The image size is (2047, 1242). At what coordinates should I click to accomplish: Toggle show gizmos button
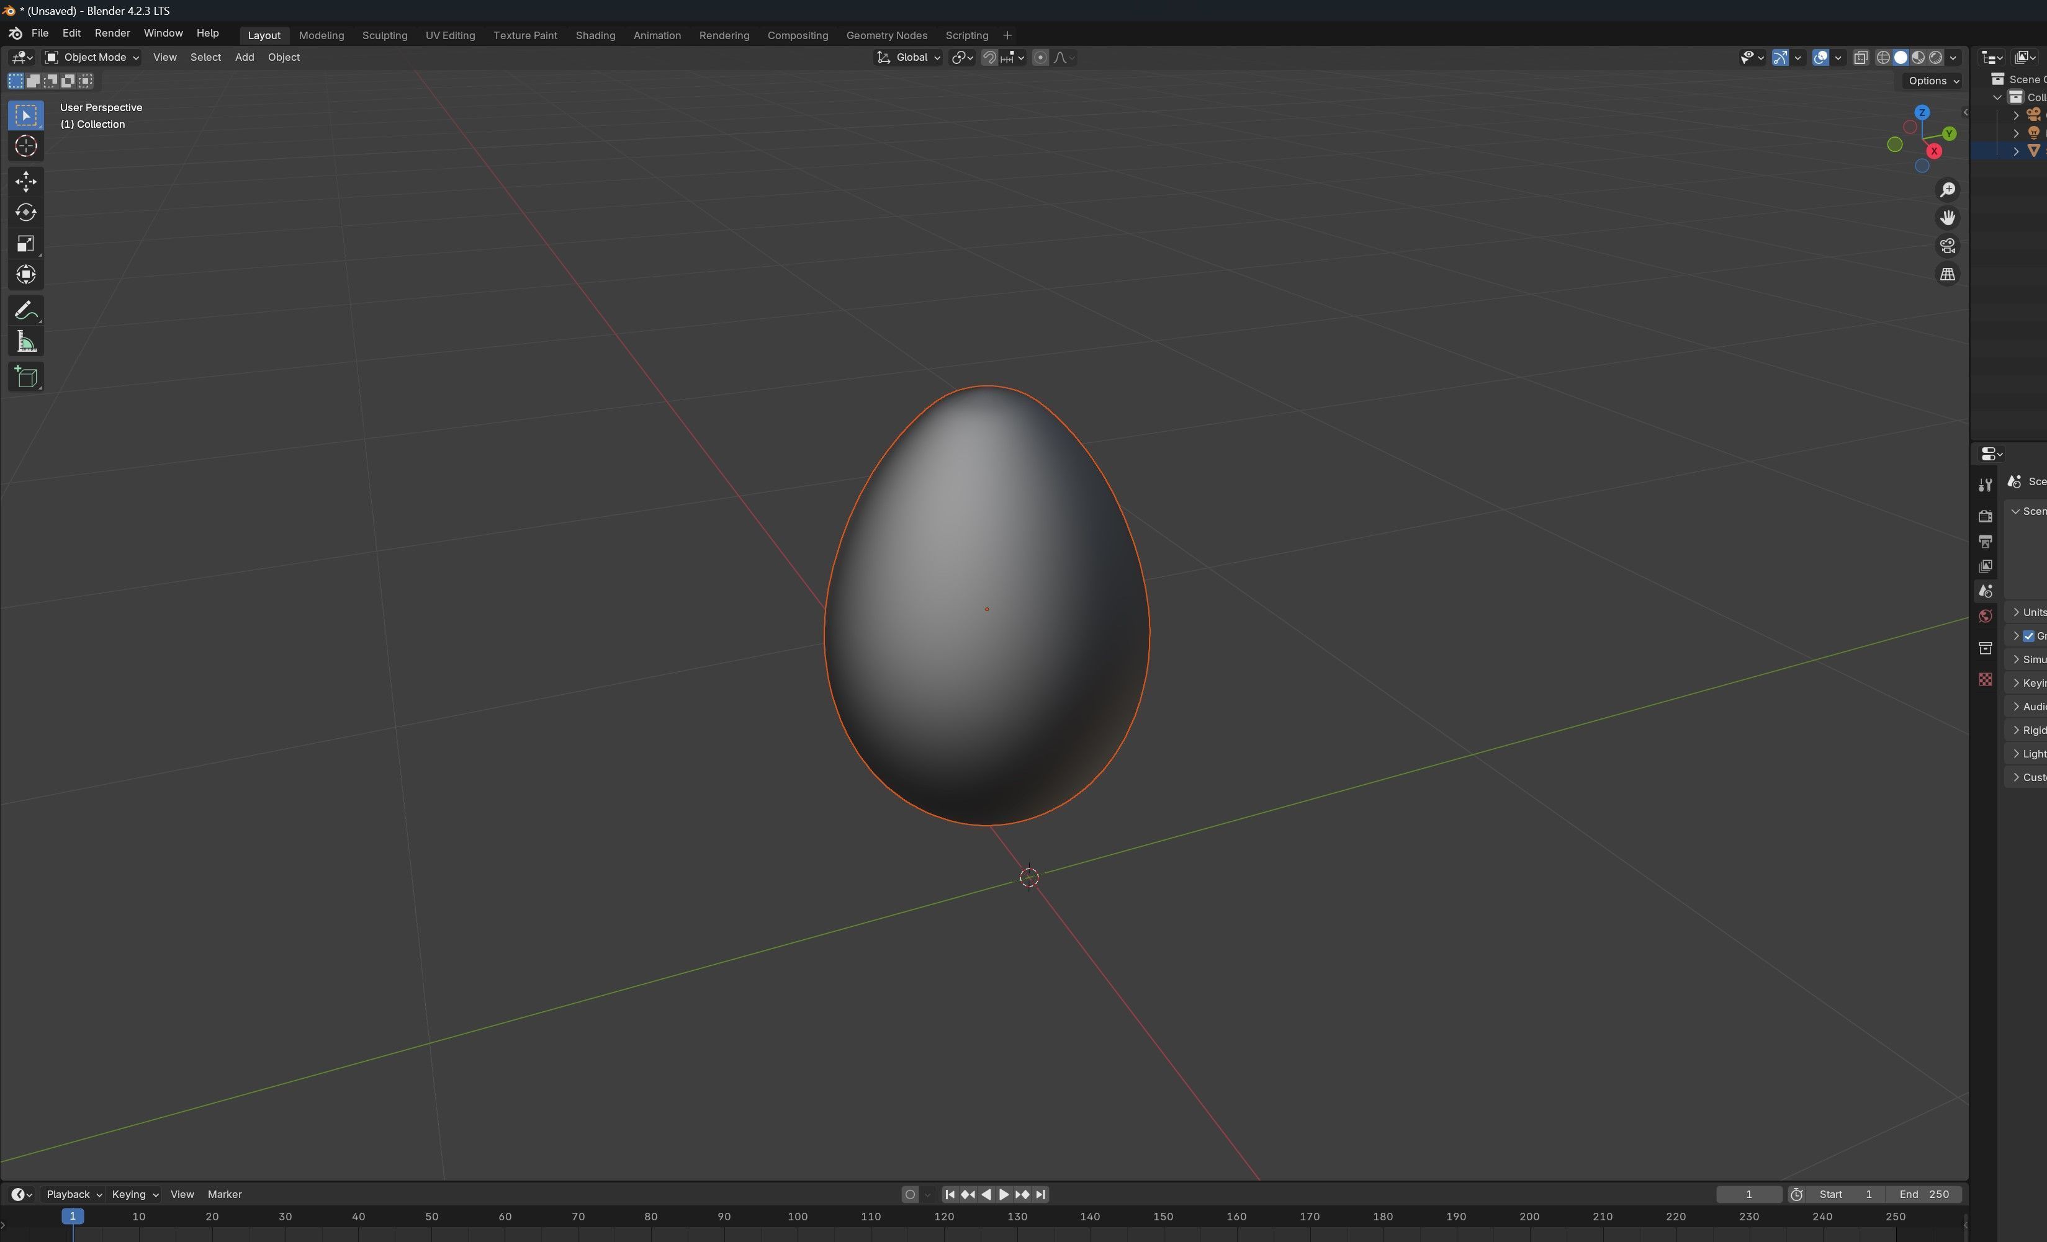tap(1779, 57)
